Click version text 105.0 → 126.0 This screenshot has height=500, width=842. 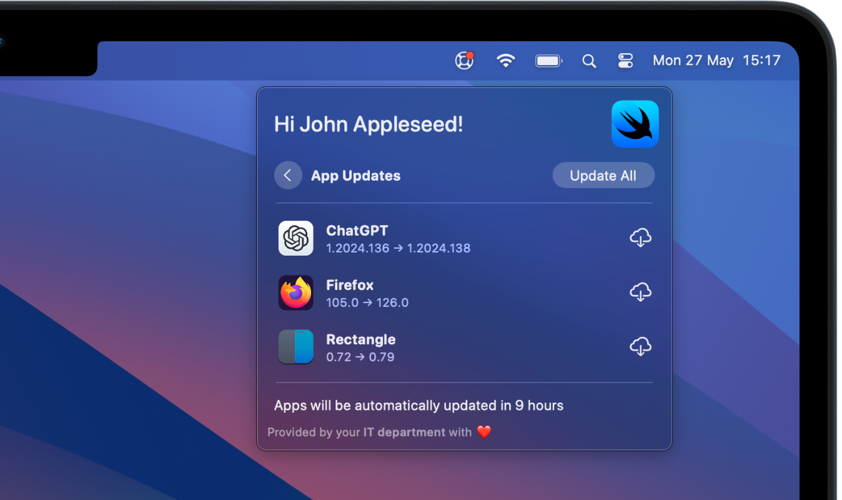pyautogui.click(x=367, y=302)
